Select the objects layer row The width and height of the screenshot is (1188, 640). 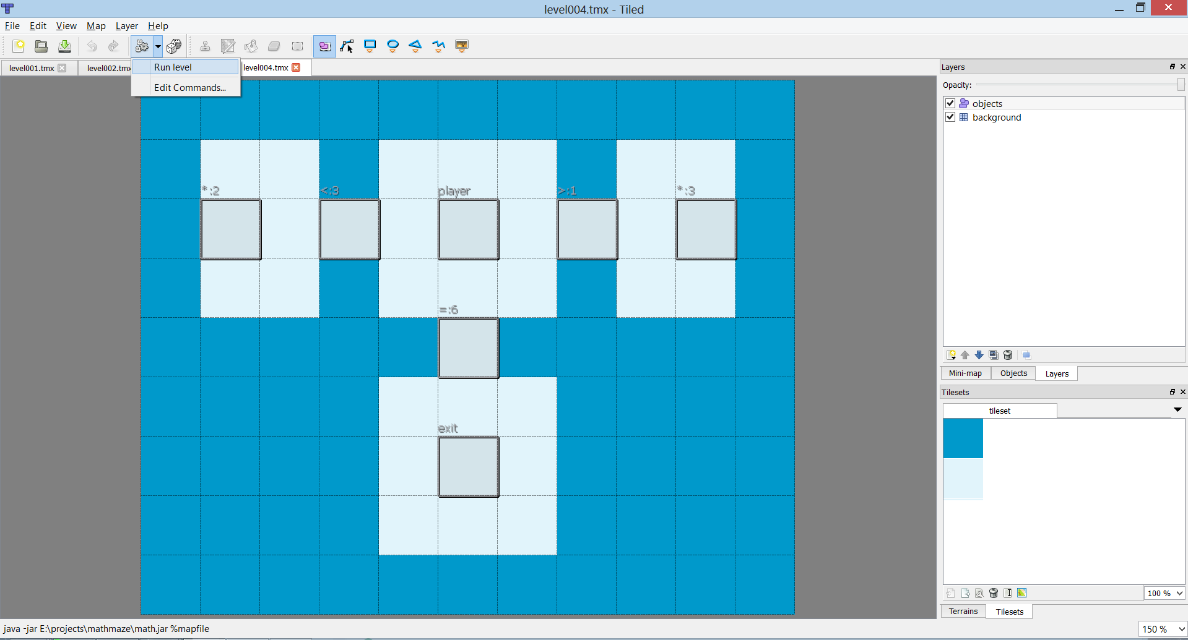(x=1064, y=103)
